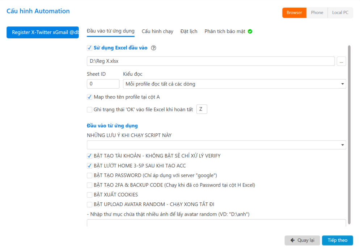Screen dimensions: 360x252
Task: Open the "Kiểu đọc" dropdown
Action: point(234,84)
